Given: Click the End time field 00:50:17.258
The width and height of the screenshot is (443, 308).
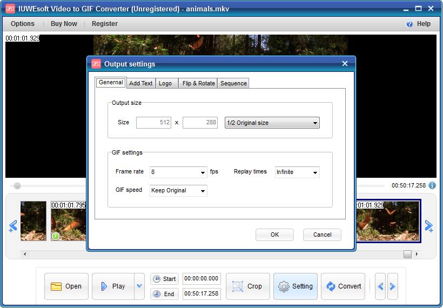Looking at the screenshot, I should (x=202, y=293).
